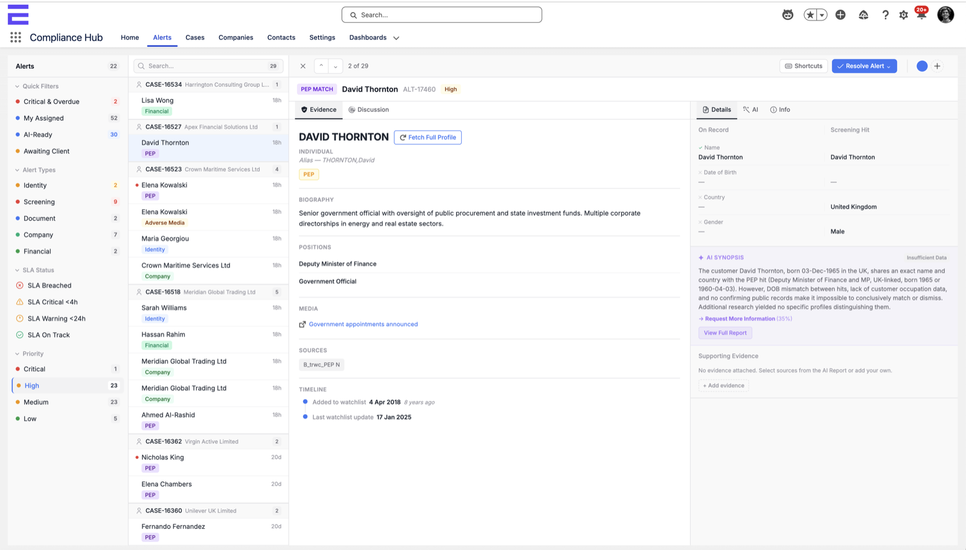Select the Details tab

[x=717, y=110]
